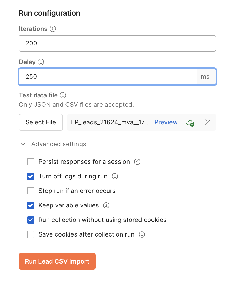Click the cloud sync status icon
Viewport: 238px width, 283px height.
[190, 123]
